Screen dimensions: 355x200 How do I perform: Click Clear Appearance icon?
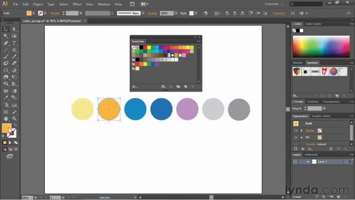click(331, 149)
